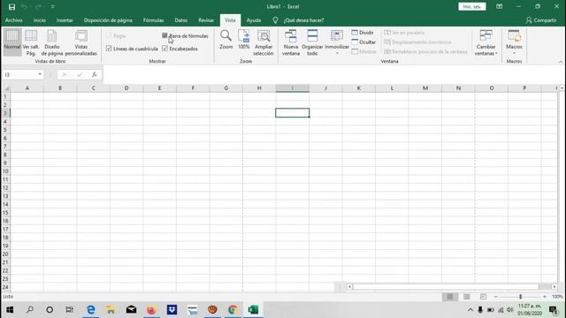The width and height of the screenshot is (566, 318).
Task: Click the ¿Qué desea hacer? search box
Action: click(x=303, y=20)
